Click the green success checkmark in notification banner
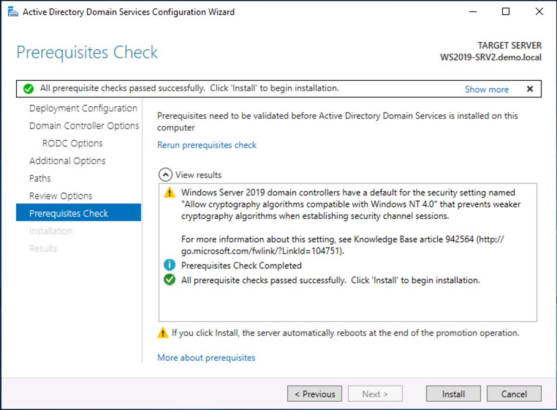Viewport: 557px width, 410px height. click(28, 88)
